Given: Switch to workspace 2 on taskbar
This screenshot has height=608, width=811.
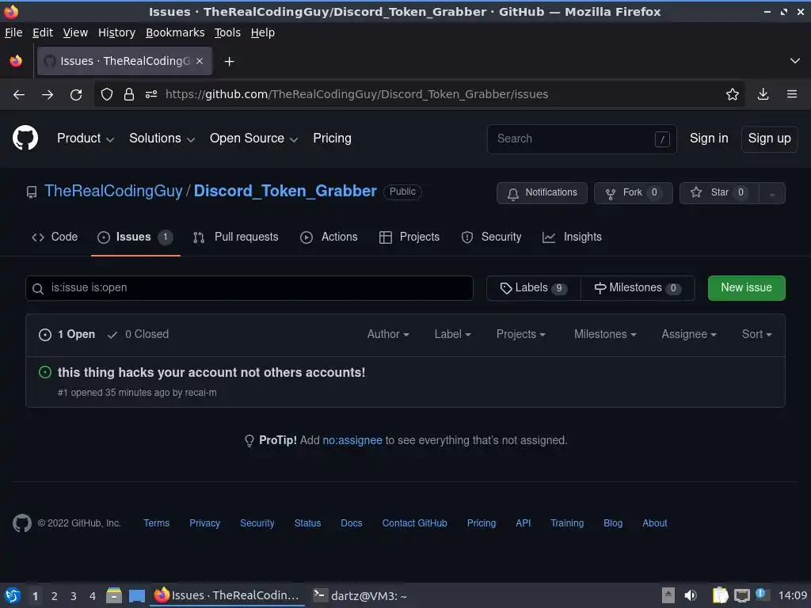Looking at the screenshot, I should click(55, 596).
